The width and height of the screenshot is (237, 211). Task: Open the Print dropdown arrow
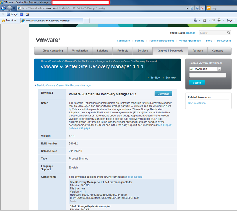tap(224, 20)
